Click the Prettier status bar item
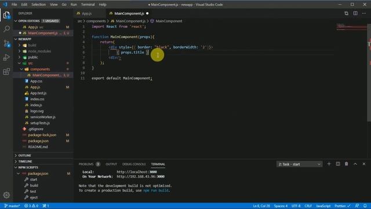Image resolution: width=371 pixels, height=209 pixels. 343,206
